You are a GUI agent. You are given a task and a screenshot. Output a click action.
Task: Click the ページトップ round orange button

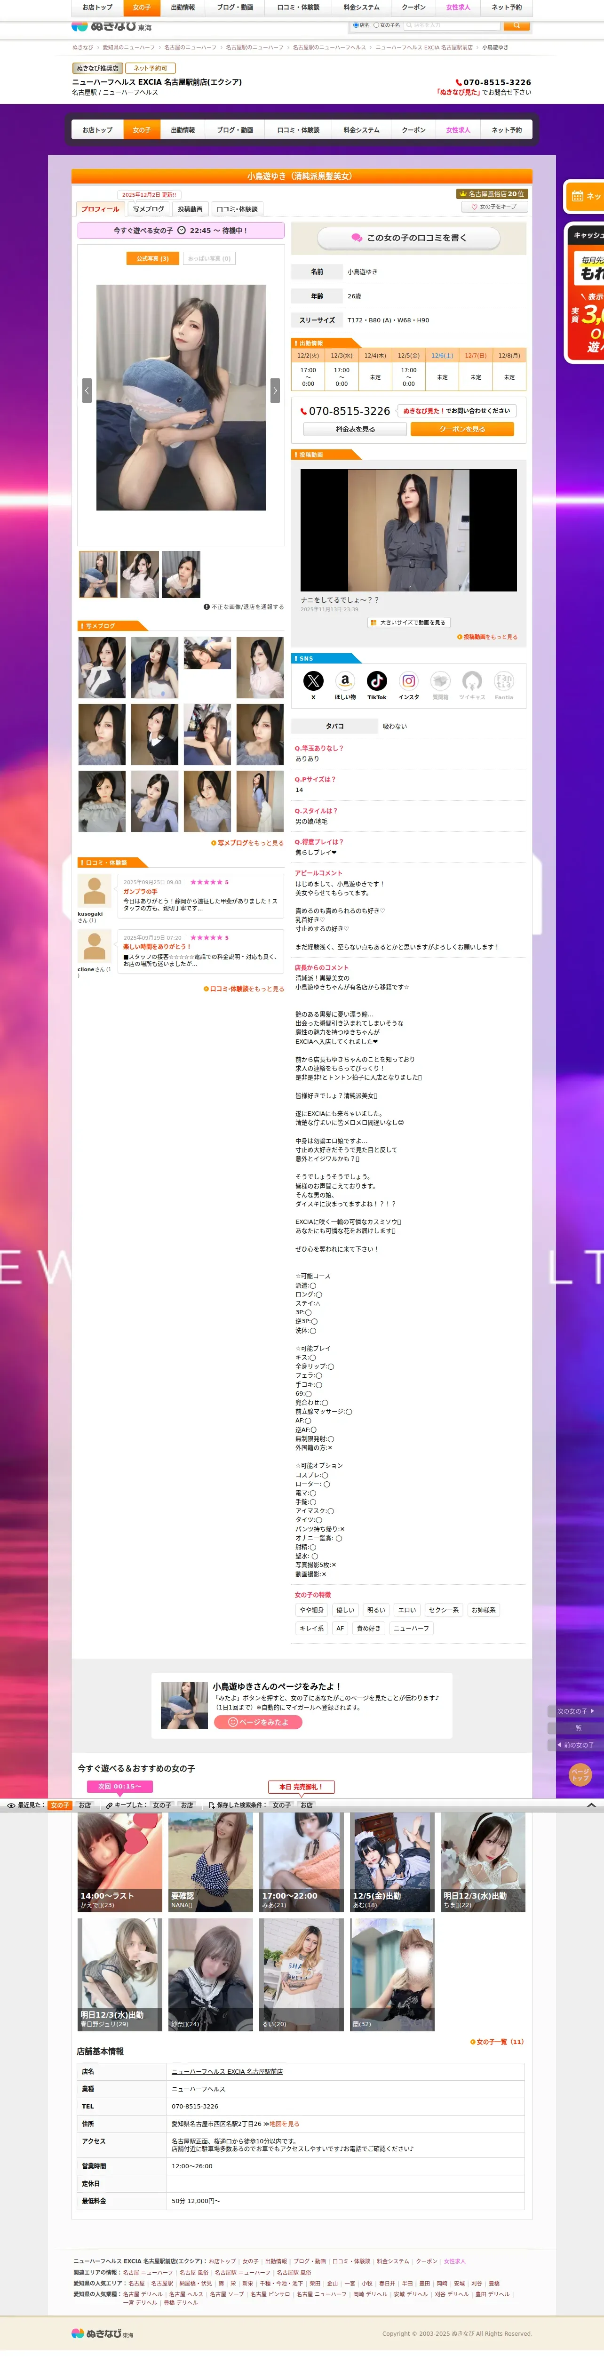coord(579,1775)
